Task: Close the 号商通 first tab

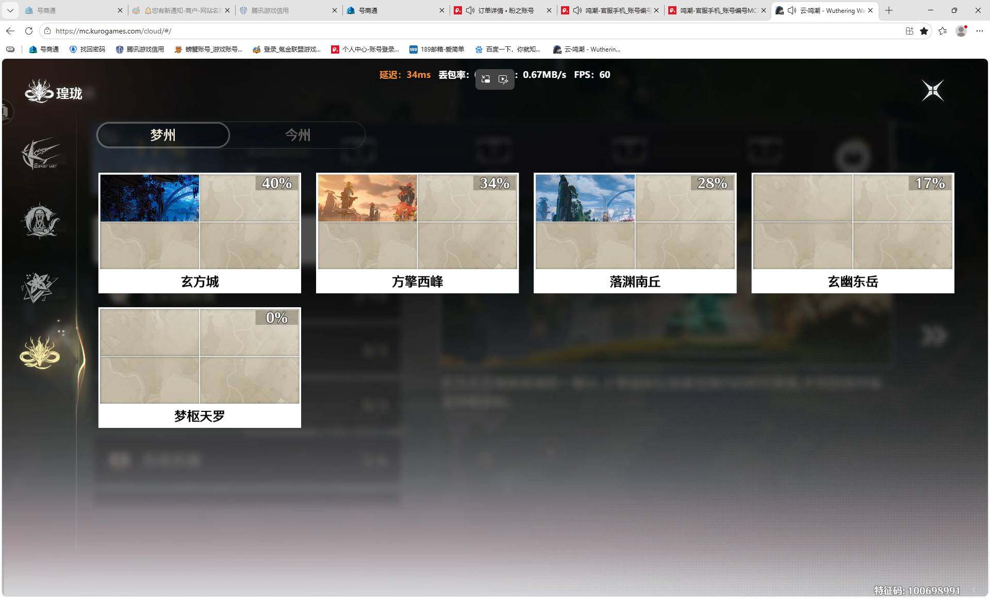Action: (x=120, y=10)
